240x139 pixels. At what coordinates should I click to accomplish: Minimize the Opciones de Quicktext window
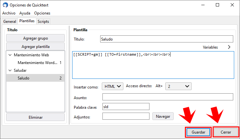[x=203, y=5]
